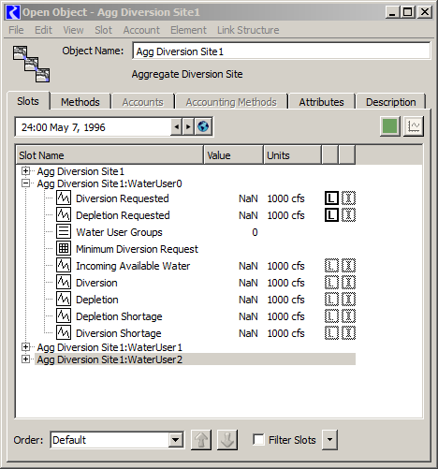The height and width of the screenshot is (469, 438).
Task: Expand the Agg Diversion Site1 tree node
Action: click(26, 171)
